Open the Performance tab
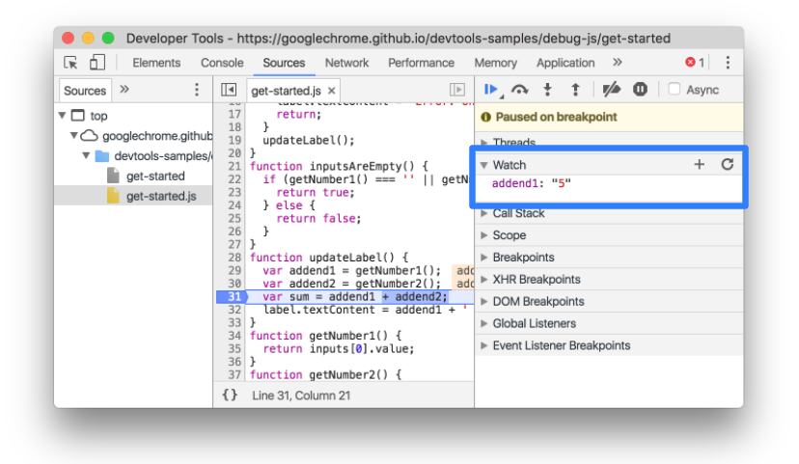799x464 pixels. tap(421, 63)
